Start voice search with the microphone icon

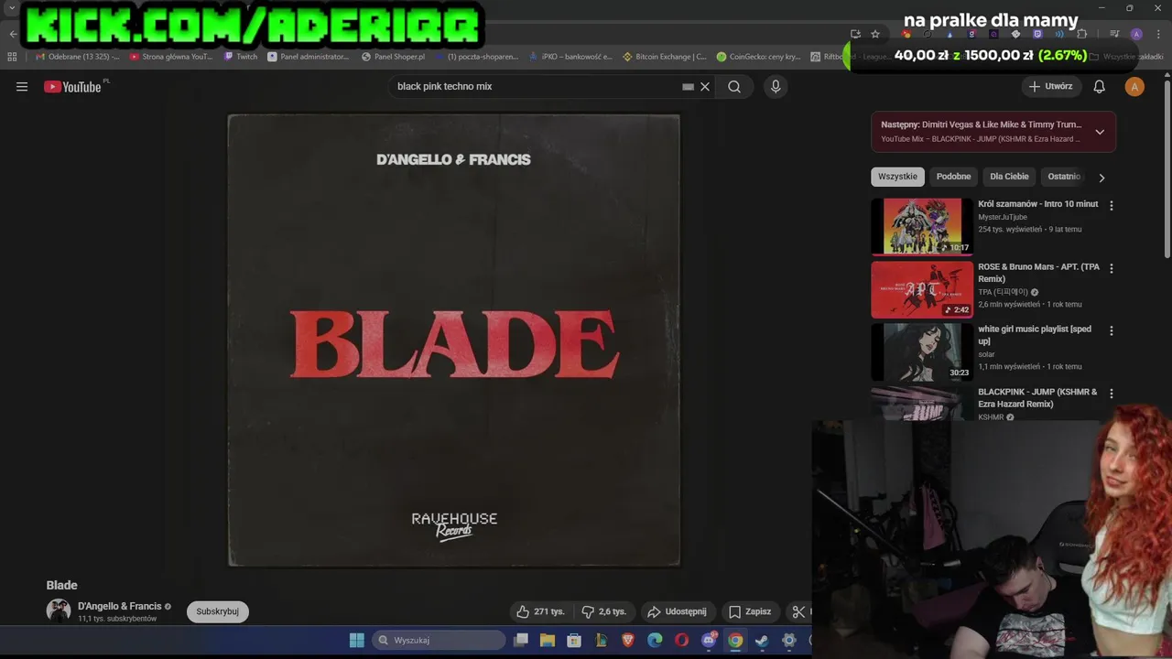[776, 87]
